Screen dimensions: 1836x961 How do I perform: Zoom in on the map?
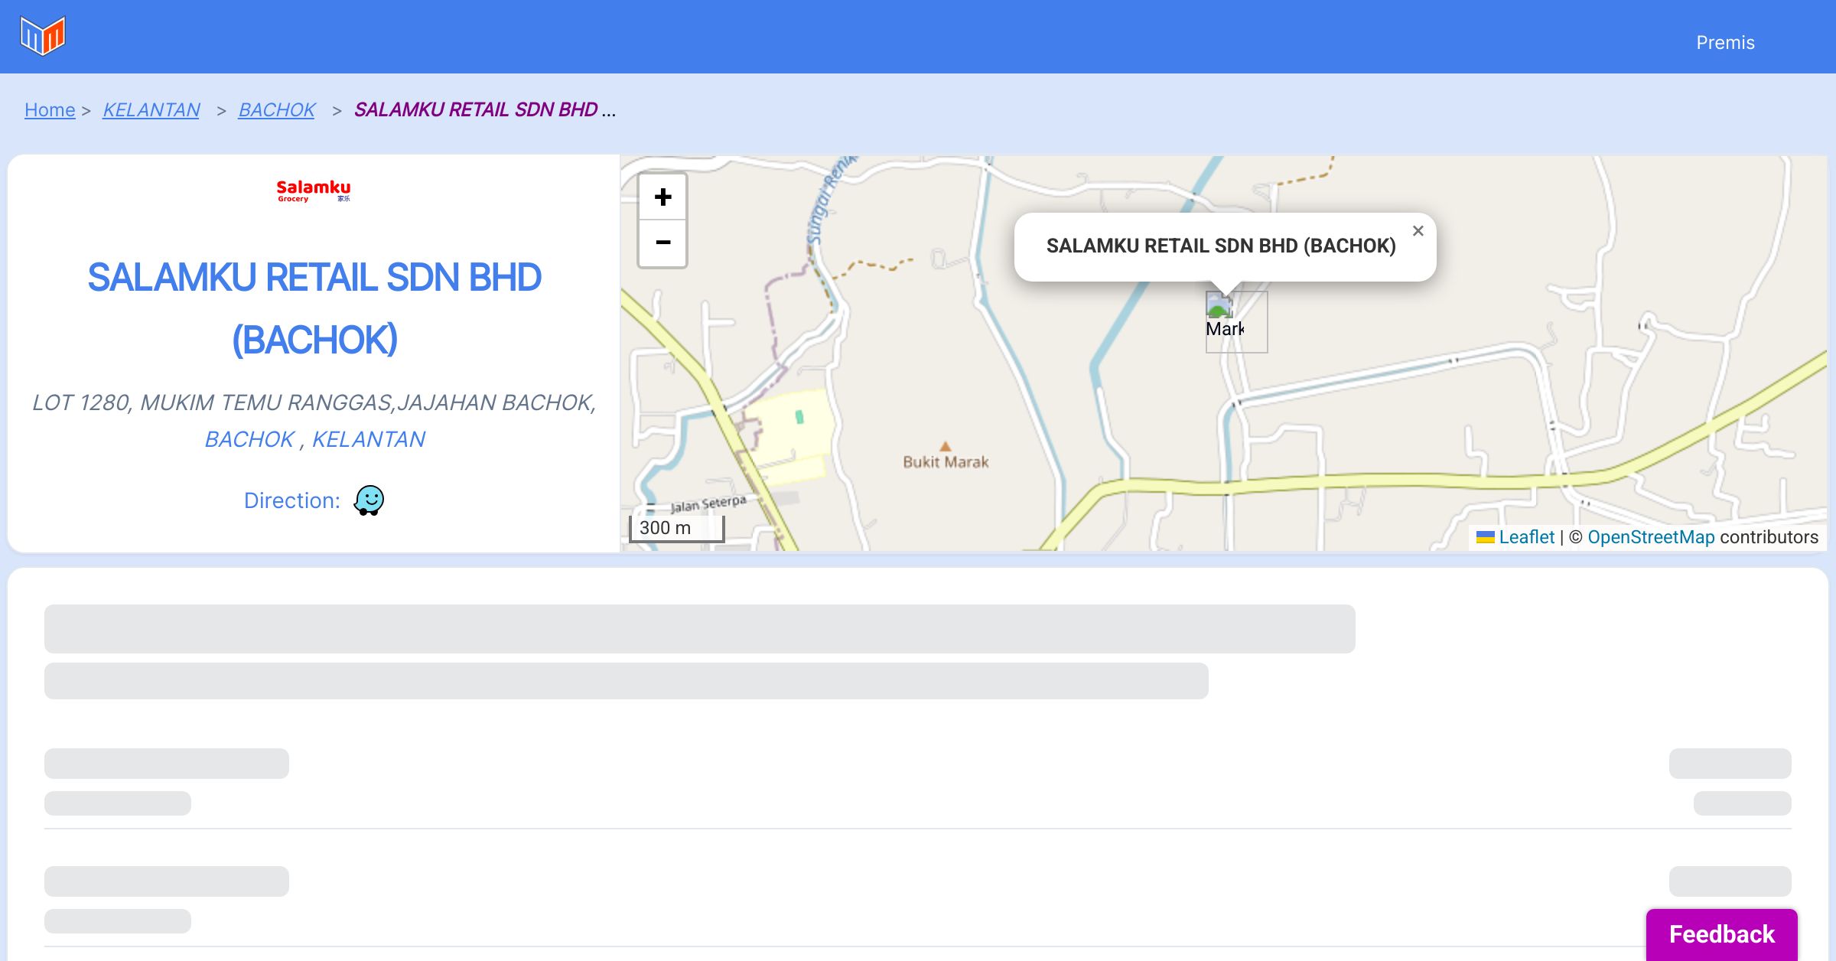[662, 197]
